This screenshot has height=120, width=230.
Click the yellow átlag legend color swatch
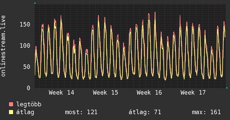pyautogui.click(x=11, y=112)
